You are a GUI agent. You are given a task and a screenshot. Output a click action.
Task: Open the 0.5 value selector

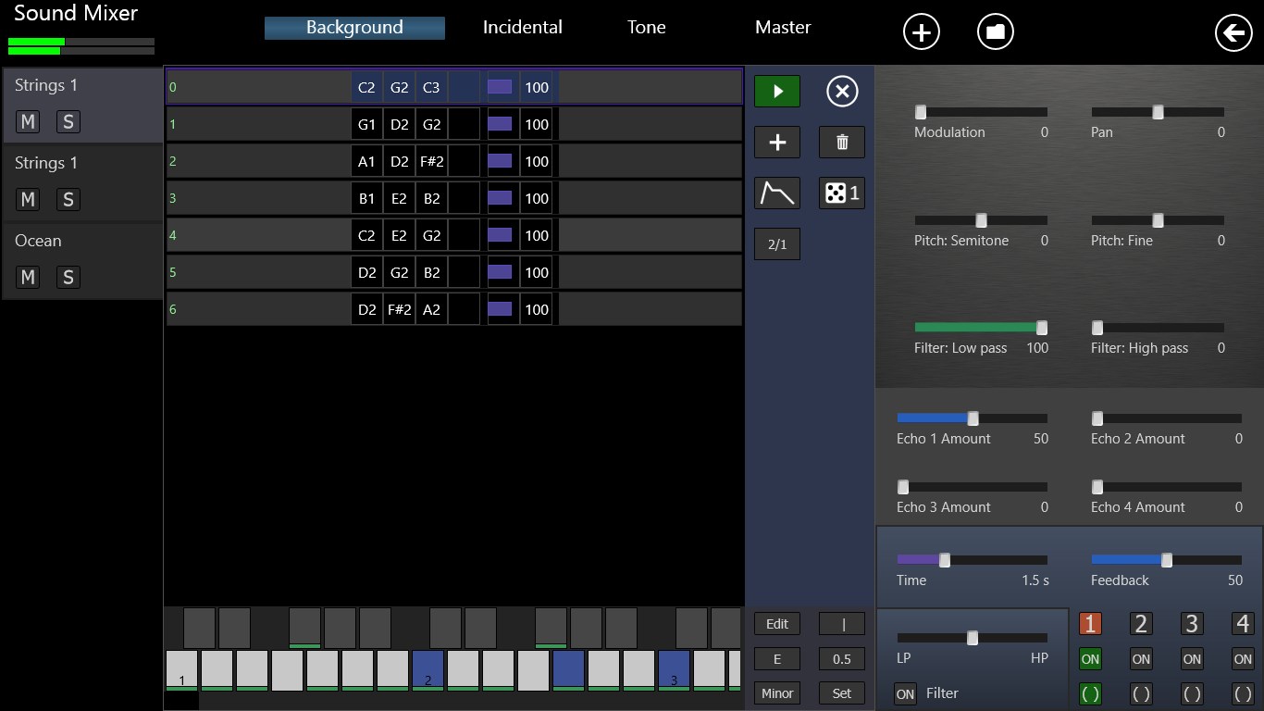coord(840,658)
